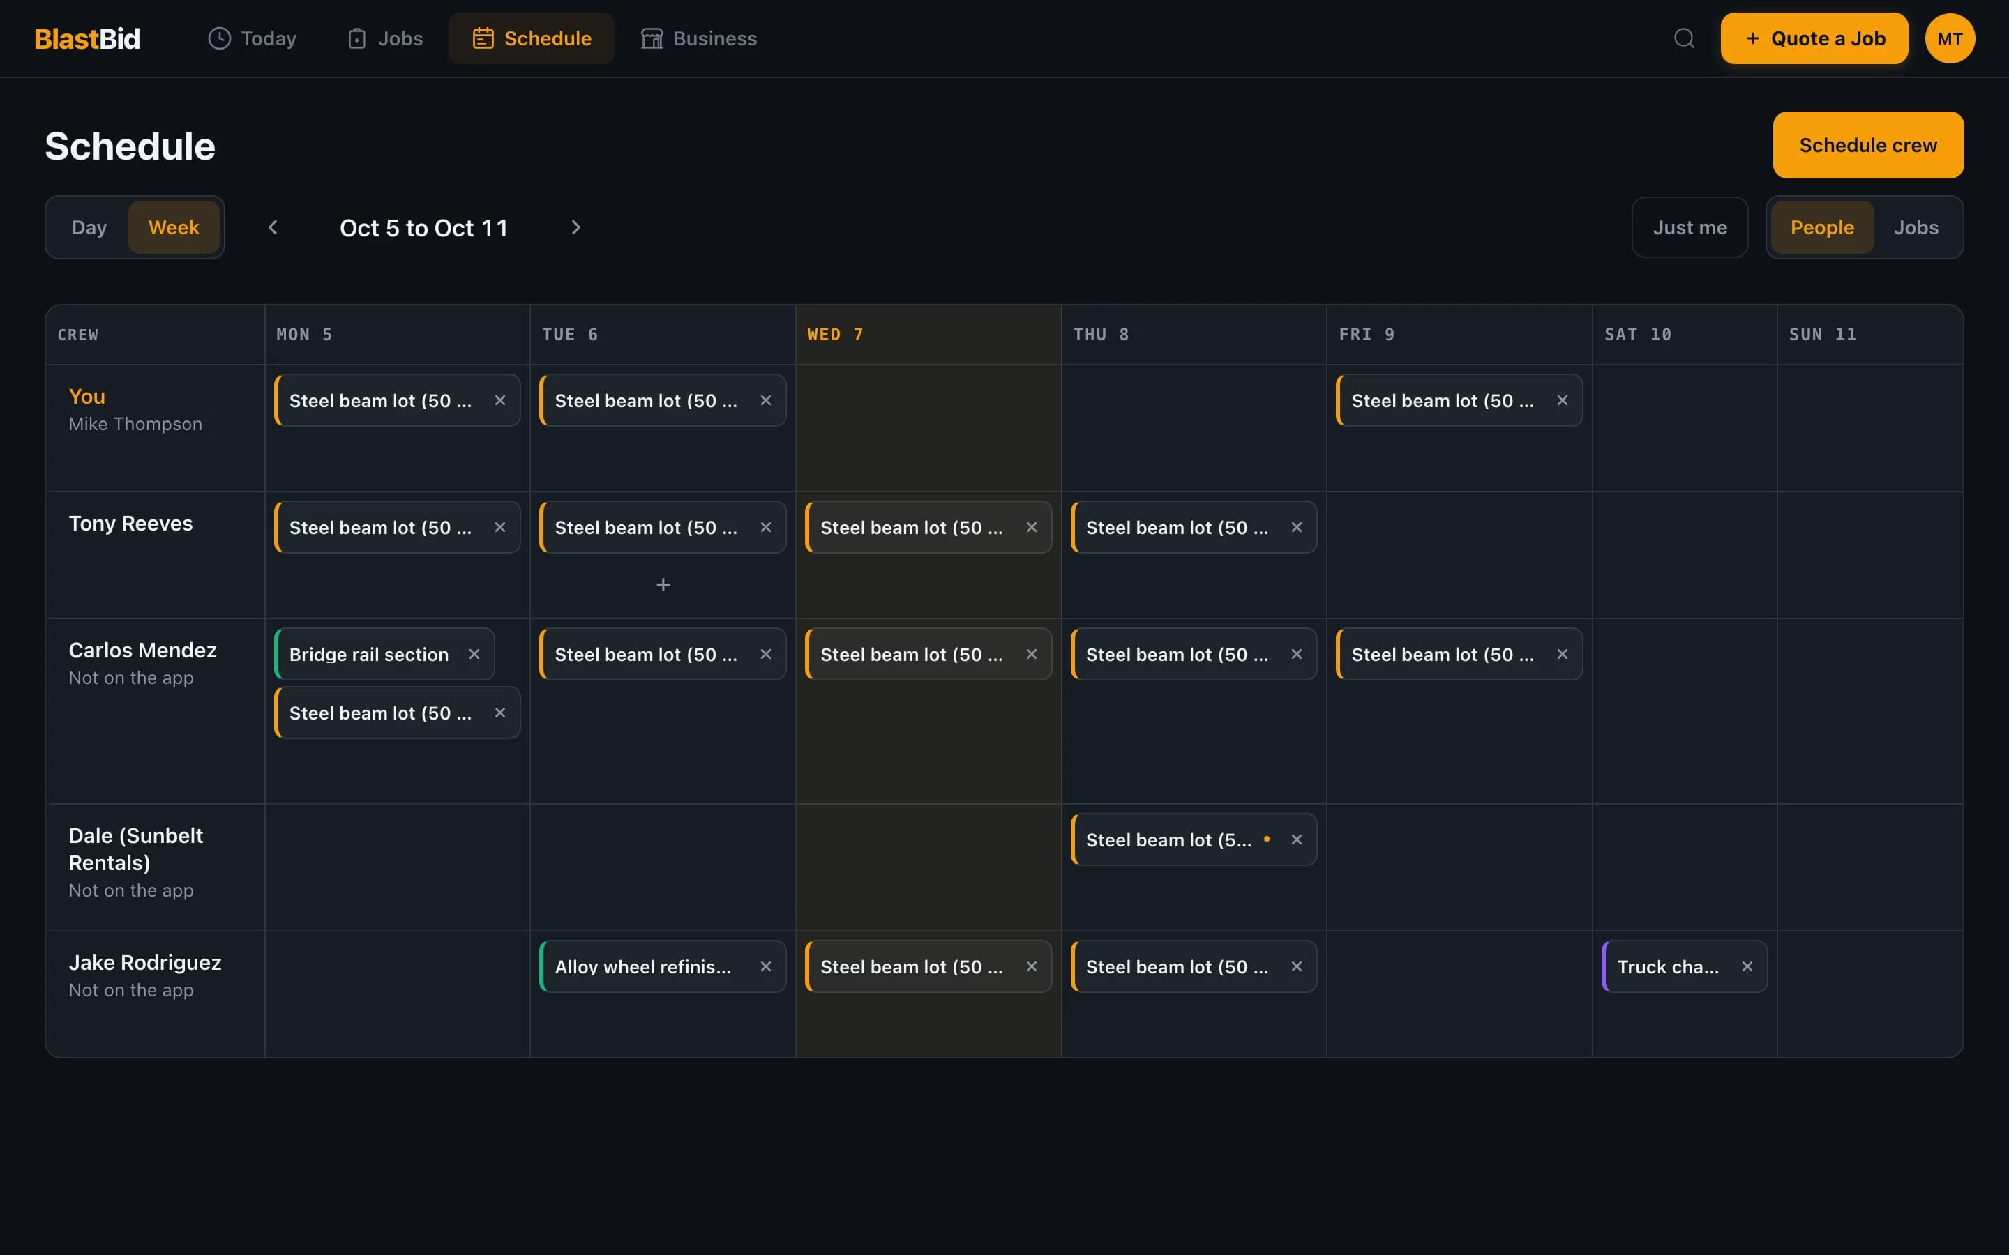
Task: Open the Jobs nav tab
Action: tap(385, 38)
